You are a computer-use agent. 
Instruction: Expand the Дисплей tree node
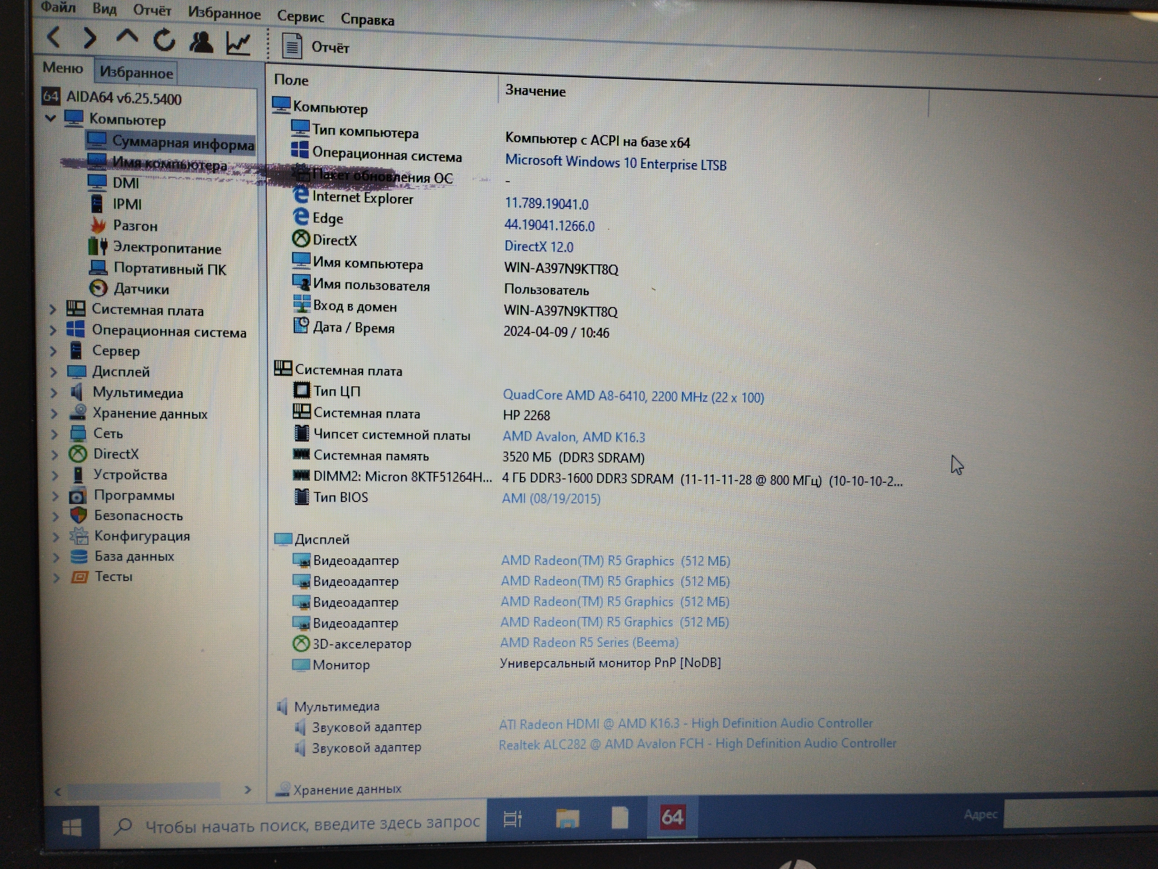tap(54, 372)
